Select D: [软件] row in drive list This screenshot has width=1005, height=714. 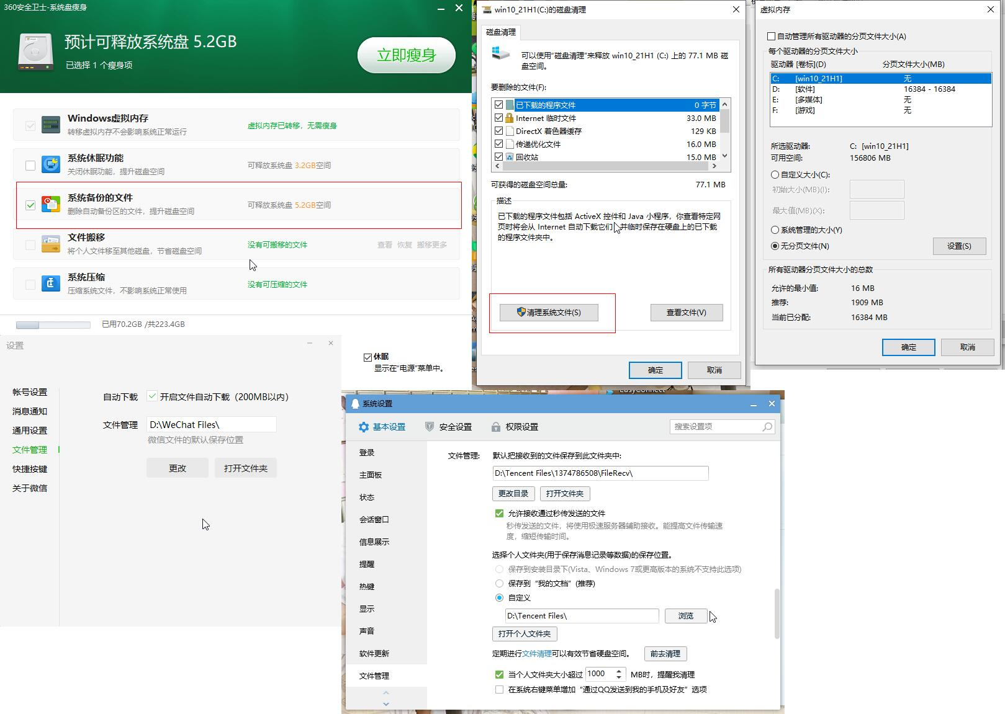pos(880,89)
